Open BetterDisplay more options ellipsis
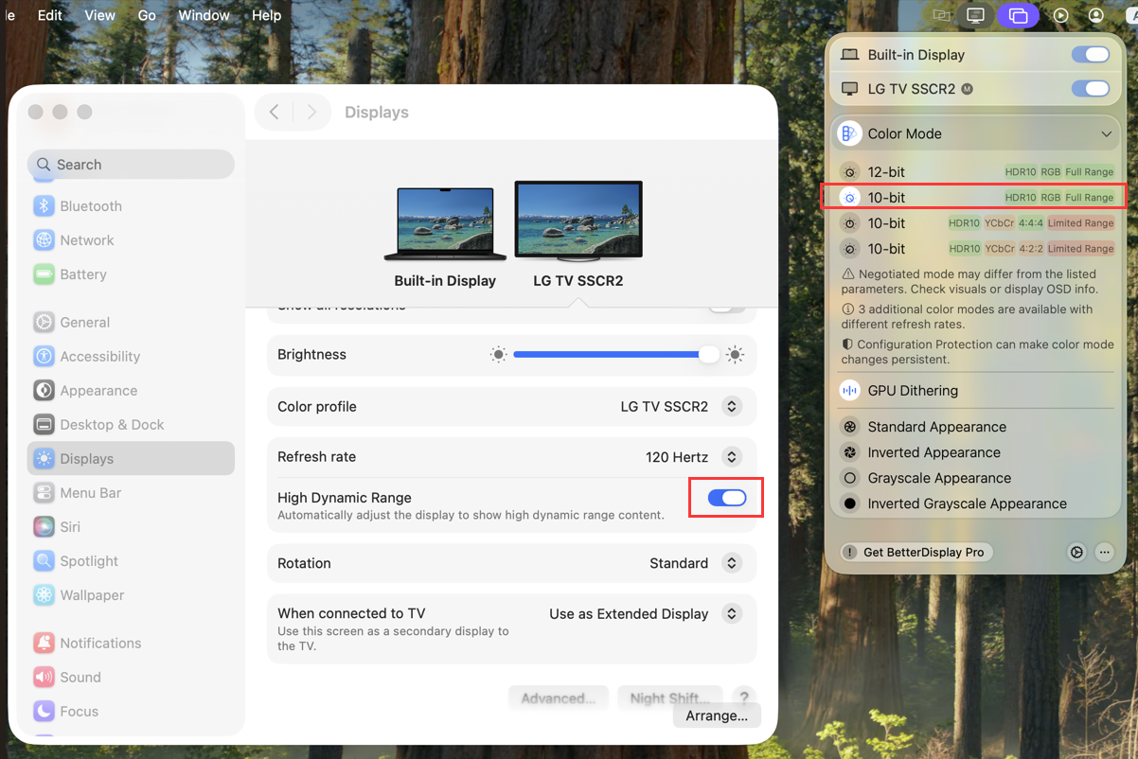Image resolution: width=1138 pixels, height=759 pixels. [1105, 553]
